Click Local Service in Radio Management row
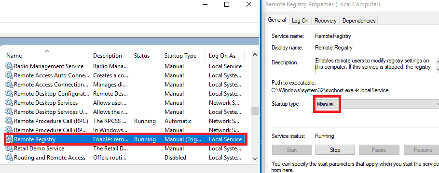 pyautogui.click(x=225, y=66)
